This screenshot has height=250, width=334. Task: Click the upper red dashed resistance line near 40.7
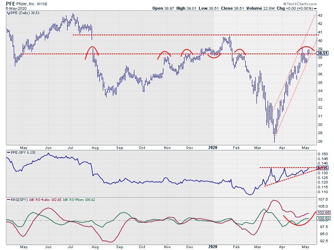(186, 35)
